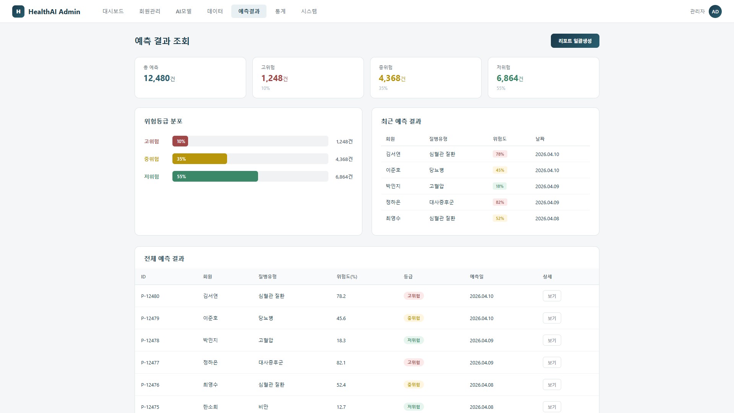Select the 저위험 6,864건 summary card
This screenshot has width=734, height=413.
(x=544, y=78)
